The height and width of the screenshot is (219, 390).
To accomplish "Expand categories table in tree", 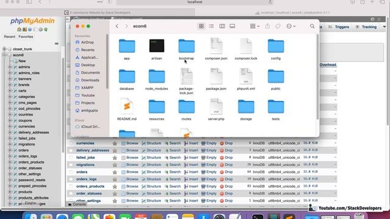I will (10, 97).
